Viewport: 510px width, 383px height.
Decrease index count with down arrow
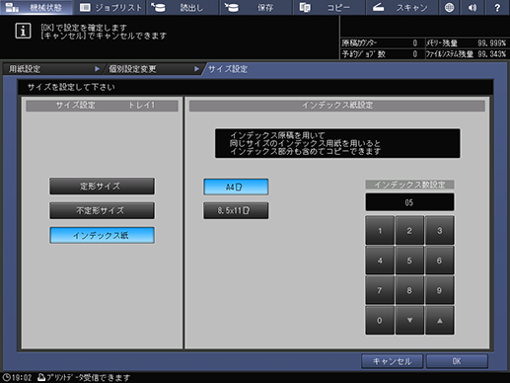coord(409,320)
